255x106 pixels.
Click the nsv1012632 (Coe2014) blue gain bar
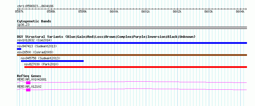132,43
